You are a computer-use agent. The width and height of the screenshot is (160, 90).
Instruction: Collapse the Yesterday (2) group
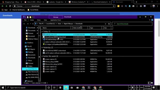pos(42,47)
